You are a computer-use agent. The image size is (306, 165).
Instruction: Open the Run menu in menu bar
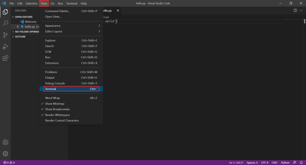pyautogui.click(x=60, y=3)
